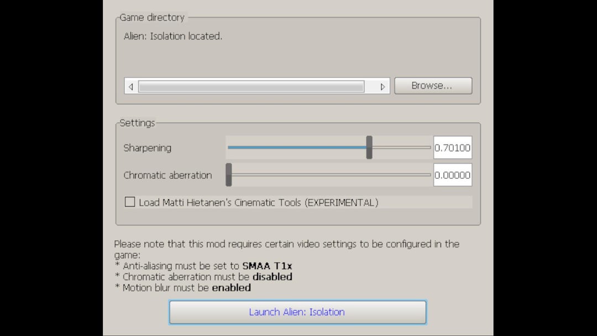
Task: Click the bold 'SMAA T1x' note text
Action: pos(267,266)
